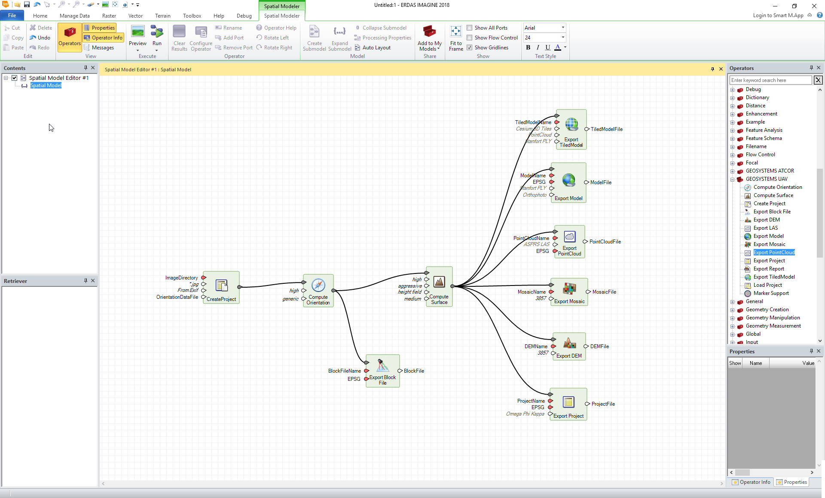
Task: Apply underline text style
Action: pos(547,47)
